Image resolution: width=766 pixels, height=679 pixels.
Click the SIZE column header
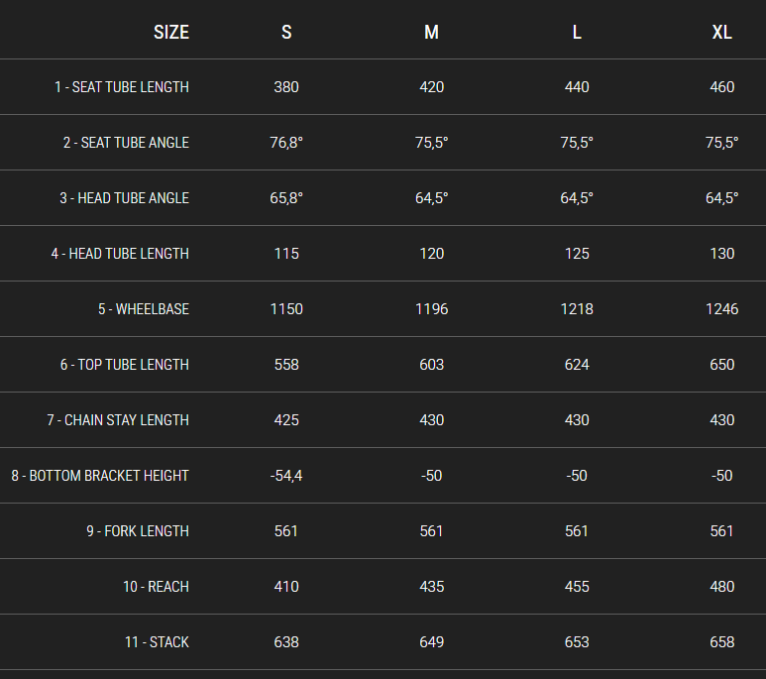coord(170,33)
